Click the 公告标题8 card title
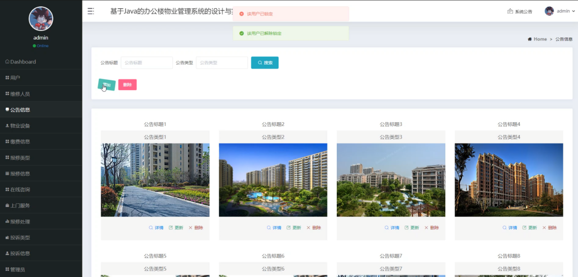The image size is (578, 277). click(509, 256)
